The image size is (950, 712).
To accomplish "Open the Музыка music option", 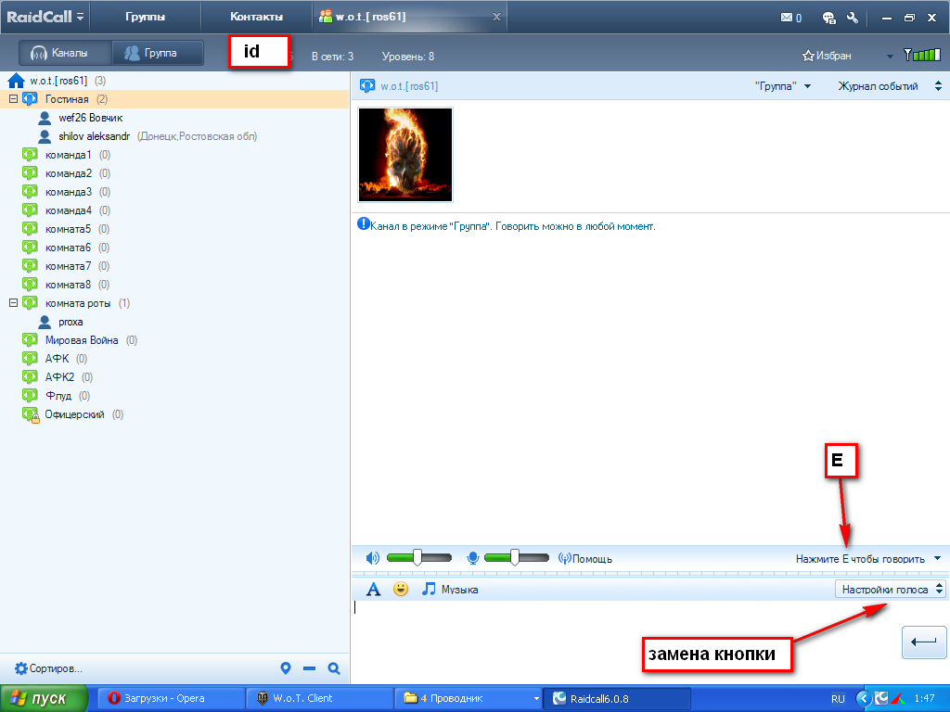I will coord(450,589).
